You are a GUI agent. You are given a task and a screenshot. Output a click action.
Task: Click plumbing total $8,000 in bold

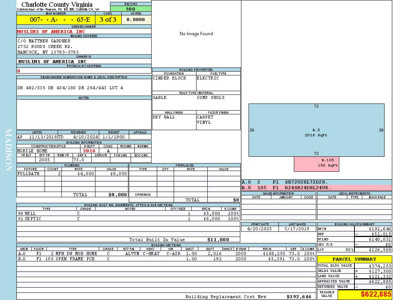coord(118,195)
